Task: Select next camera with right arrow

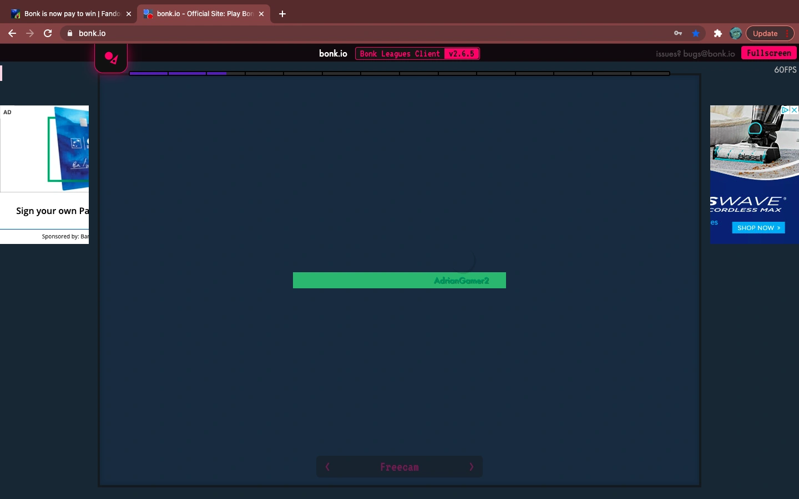Action: (472, 467)
